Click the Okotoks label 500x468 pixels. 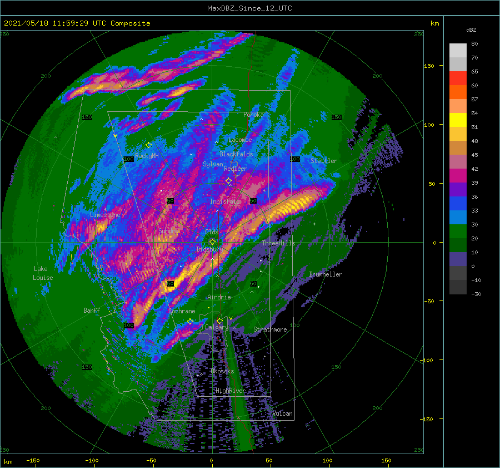[222, 371]
